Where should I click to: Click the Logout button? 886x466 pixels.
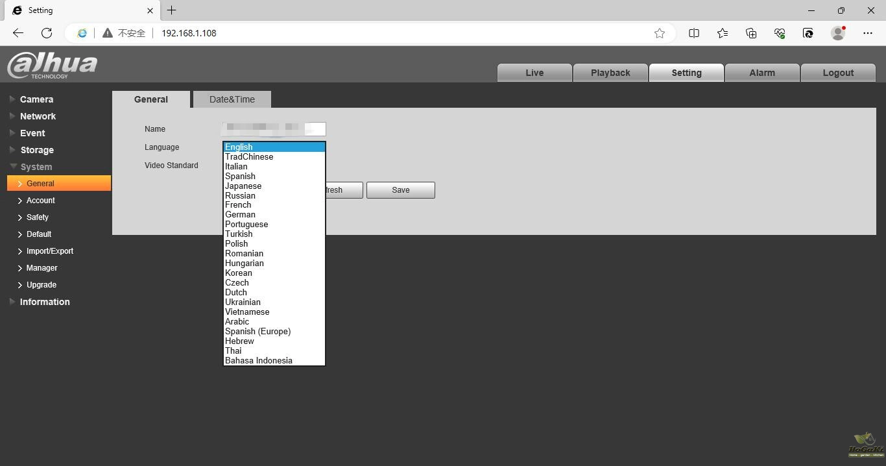(838, 73)
